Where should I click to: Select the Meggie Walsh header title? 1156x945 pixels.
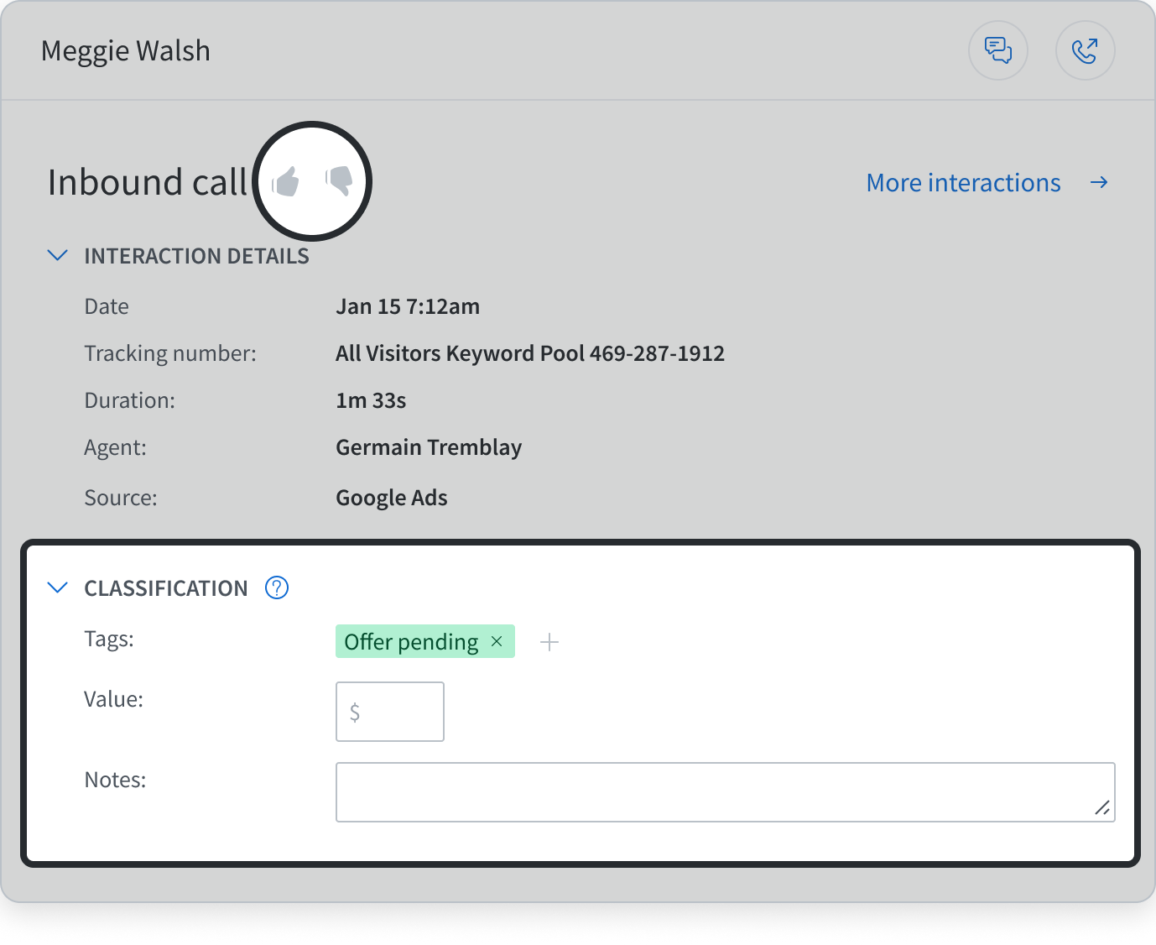[125, 50]
